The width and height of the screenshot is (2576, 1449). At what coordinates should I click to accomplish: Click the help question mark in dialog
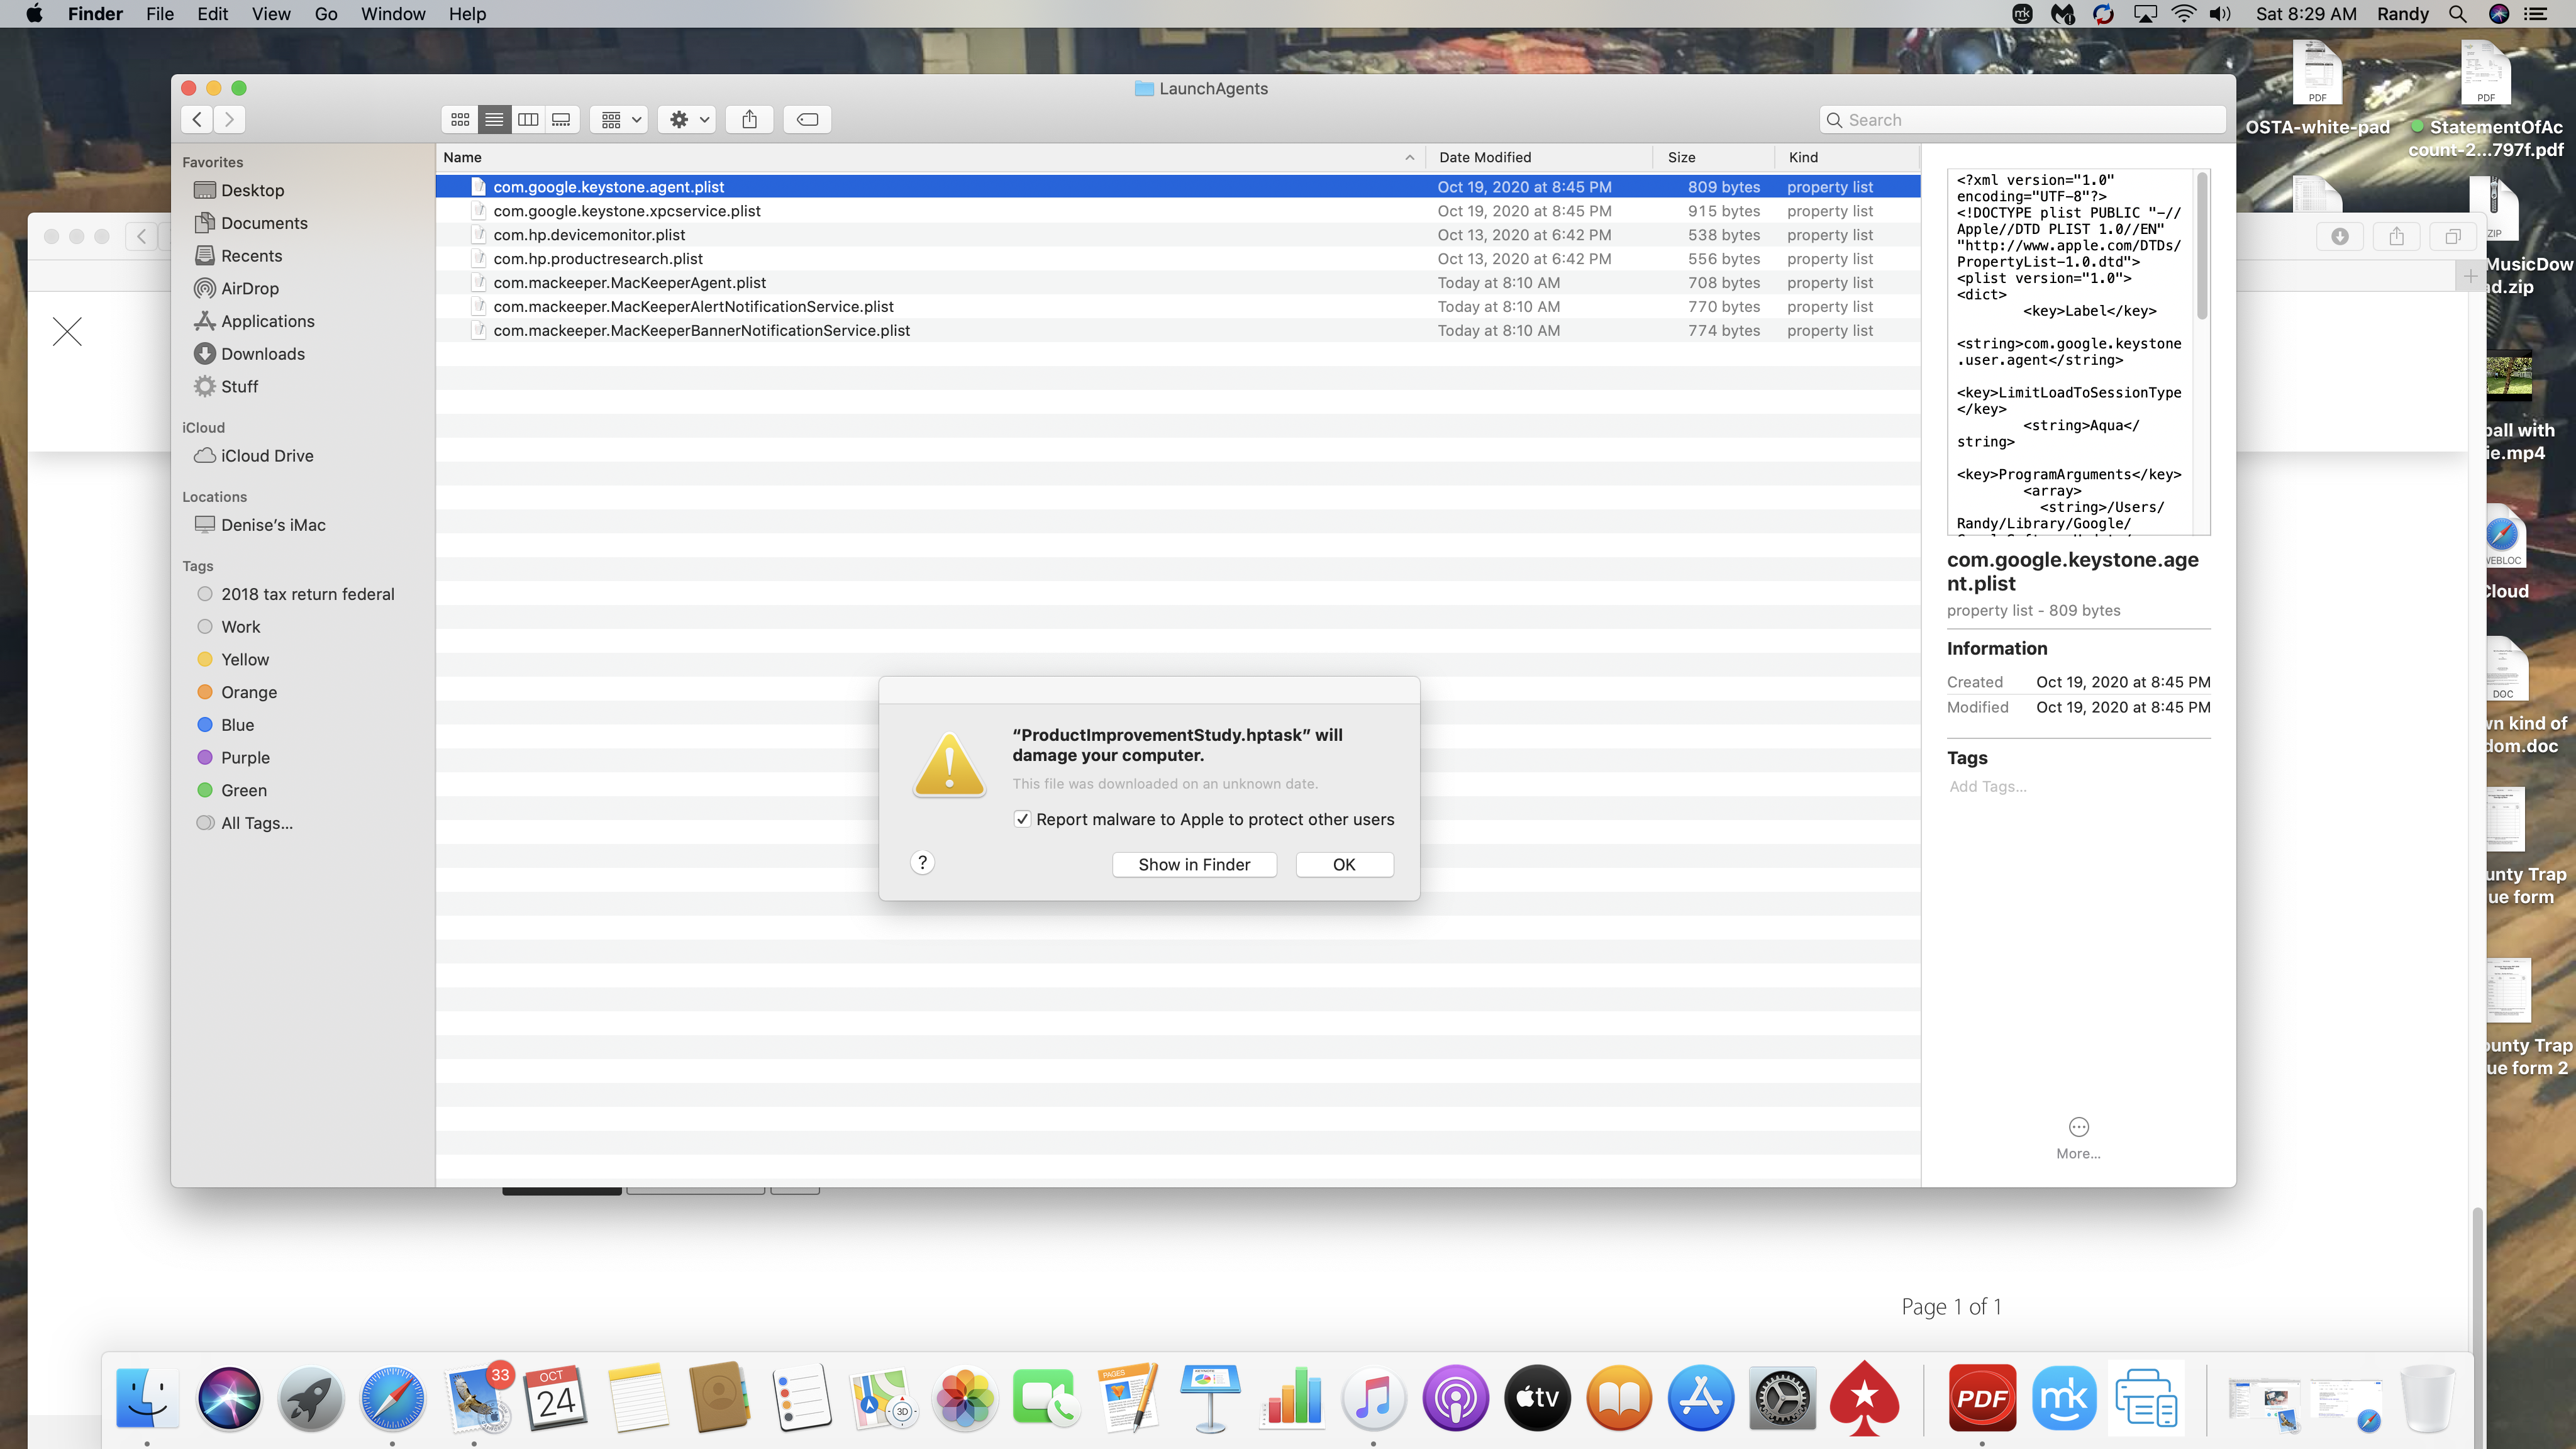(x=922, y=863)
